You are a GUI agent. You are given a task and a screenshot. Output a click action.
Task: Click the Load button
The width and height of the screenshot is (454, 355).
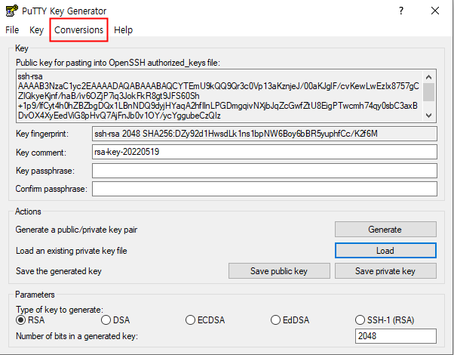[x=385, y=251]
